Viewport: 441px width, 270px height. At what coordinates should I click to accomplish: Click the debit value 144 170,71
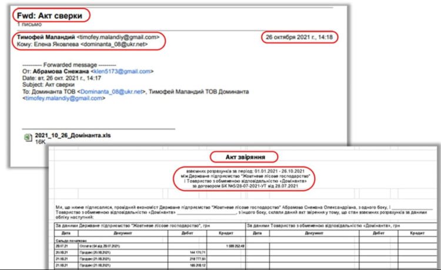198,252
